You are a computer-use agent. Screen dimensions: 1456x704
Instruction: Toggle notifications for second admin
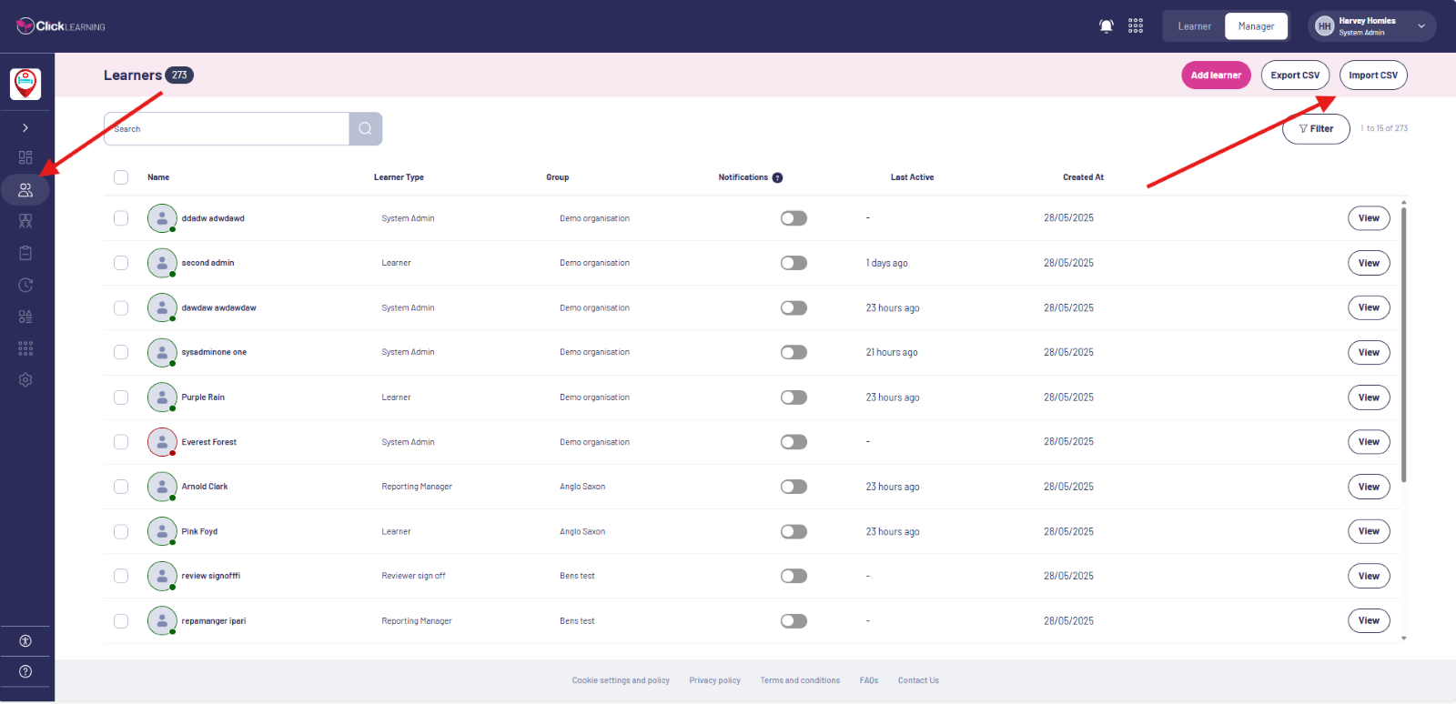794,263
